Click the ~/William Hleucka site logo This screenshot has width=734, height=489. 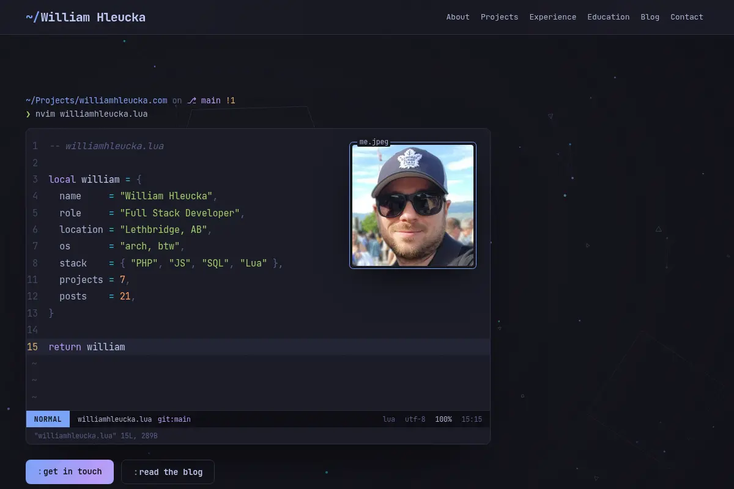(x=86, y=17)
